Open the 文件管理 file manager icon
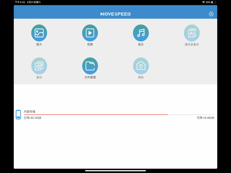The width and height of the screenshot is (231, 173). pyautogui.click(x=90, y=66)
